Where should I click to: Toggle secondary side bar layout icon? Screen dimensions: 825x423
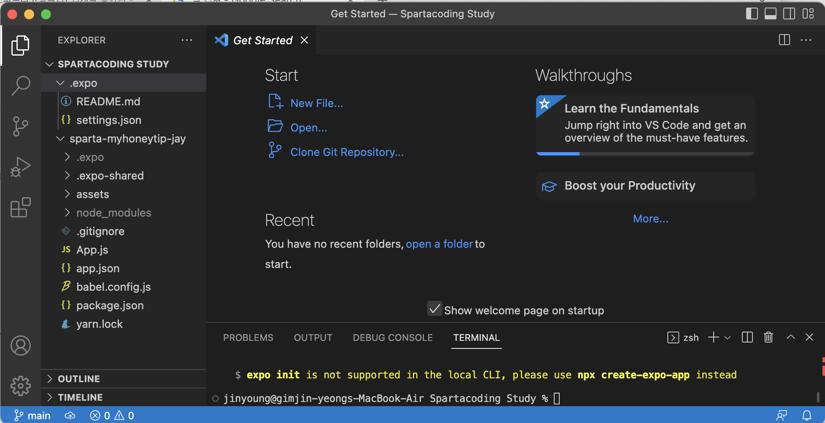pyautogui.click(x=789, y=14)
